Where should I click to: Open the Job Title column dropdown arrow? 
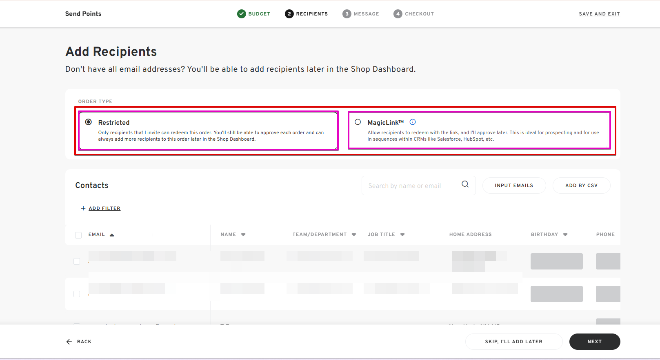[x=402, y=235]
